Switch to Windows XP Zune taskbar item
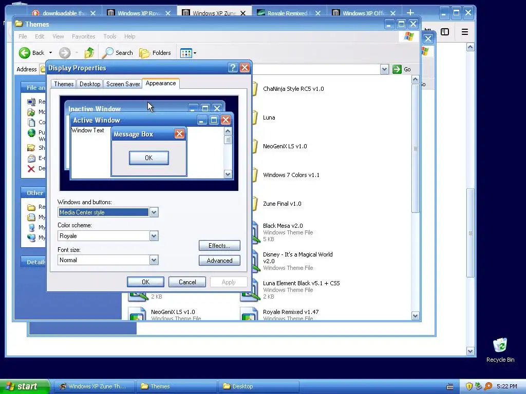Viewport: 526px width, 394px height. tap(95, 386)
